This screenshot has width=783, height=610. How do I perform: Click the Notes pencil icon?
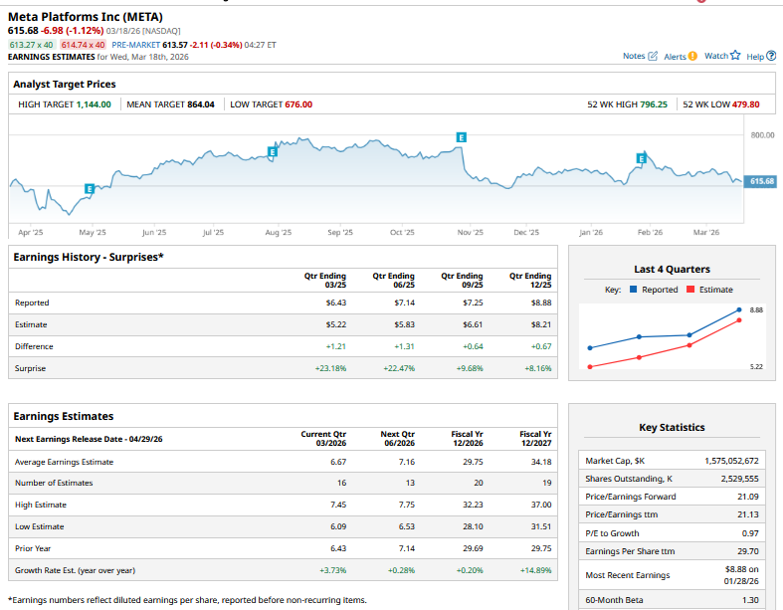click(x=653, y=57)
